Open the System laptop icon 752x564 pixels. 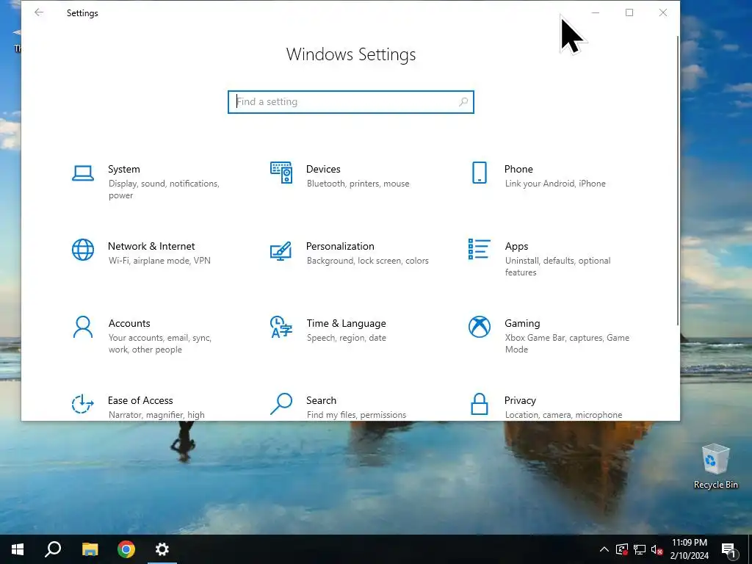click(x=83, y=173)
